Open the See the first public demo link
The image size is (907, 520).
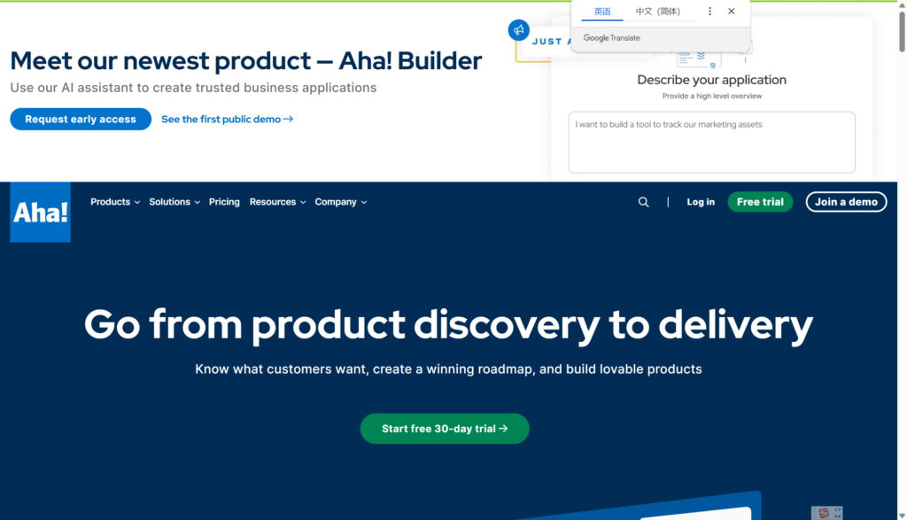pyautogui.click(x=227, y=120)
